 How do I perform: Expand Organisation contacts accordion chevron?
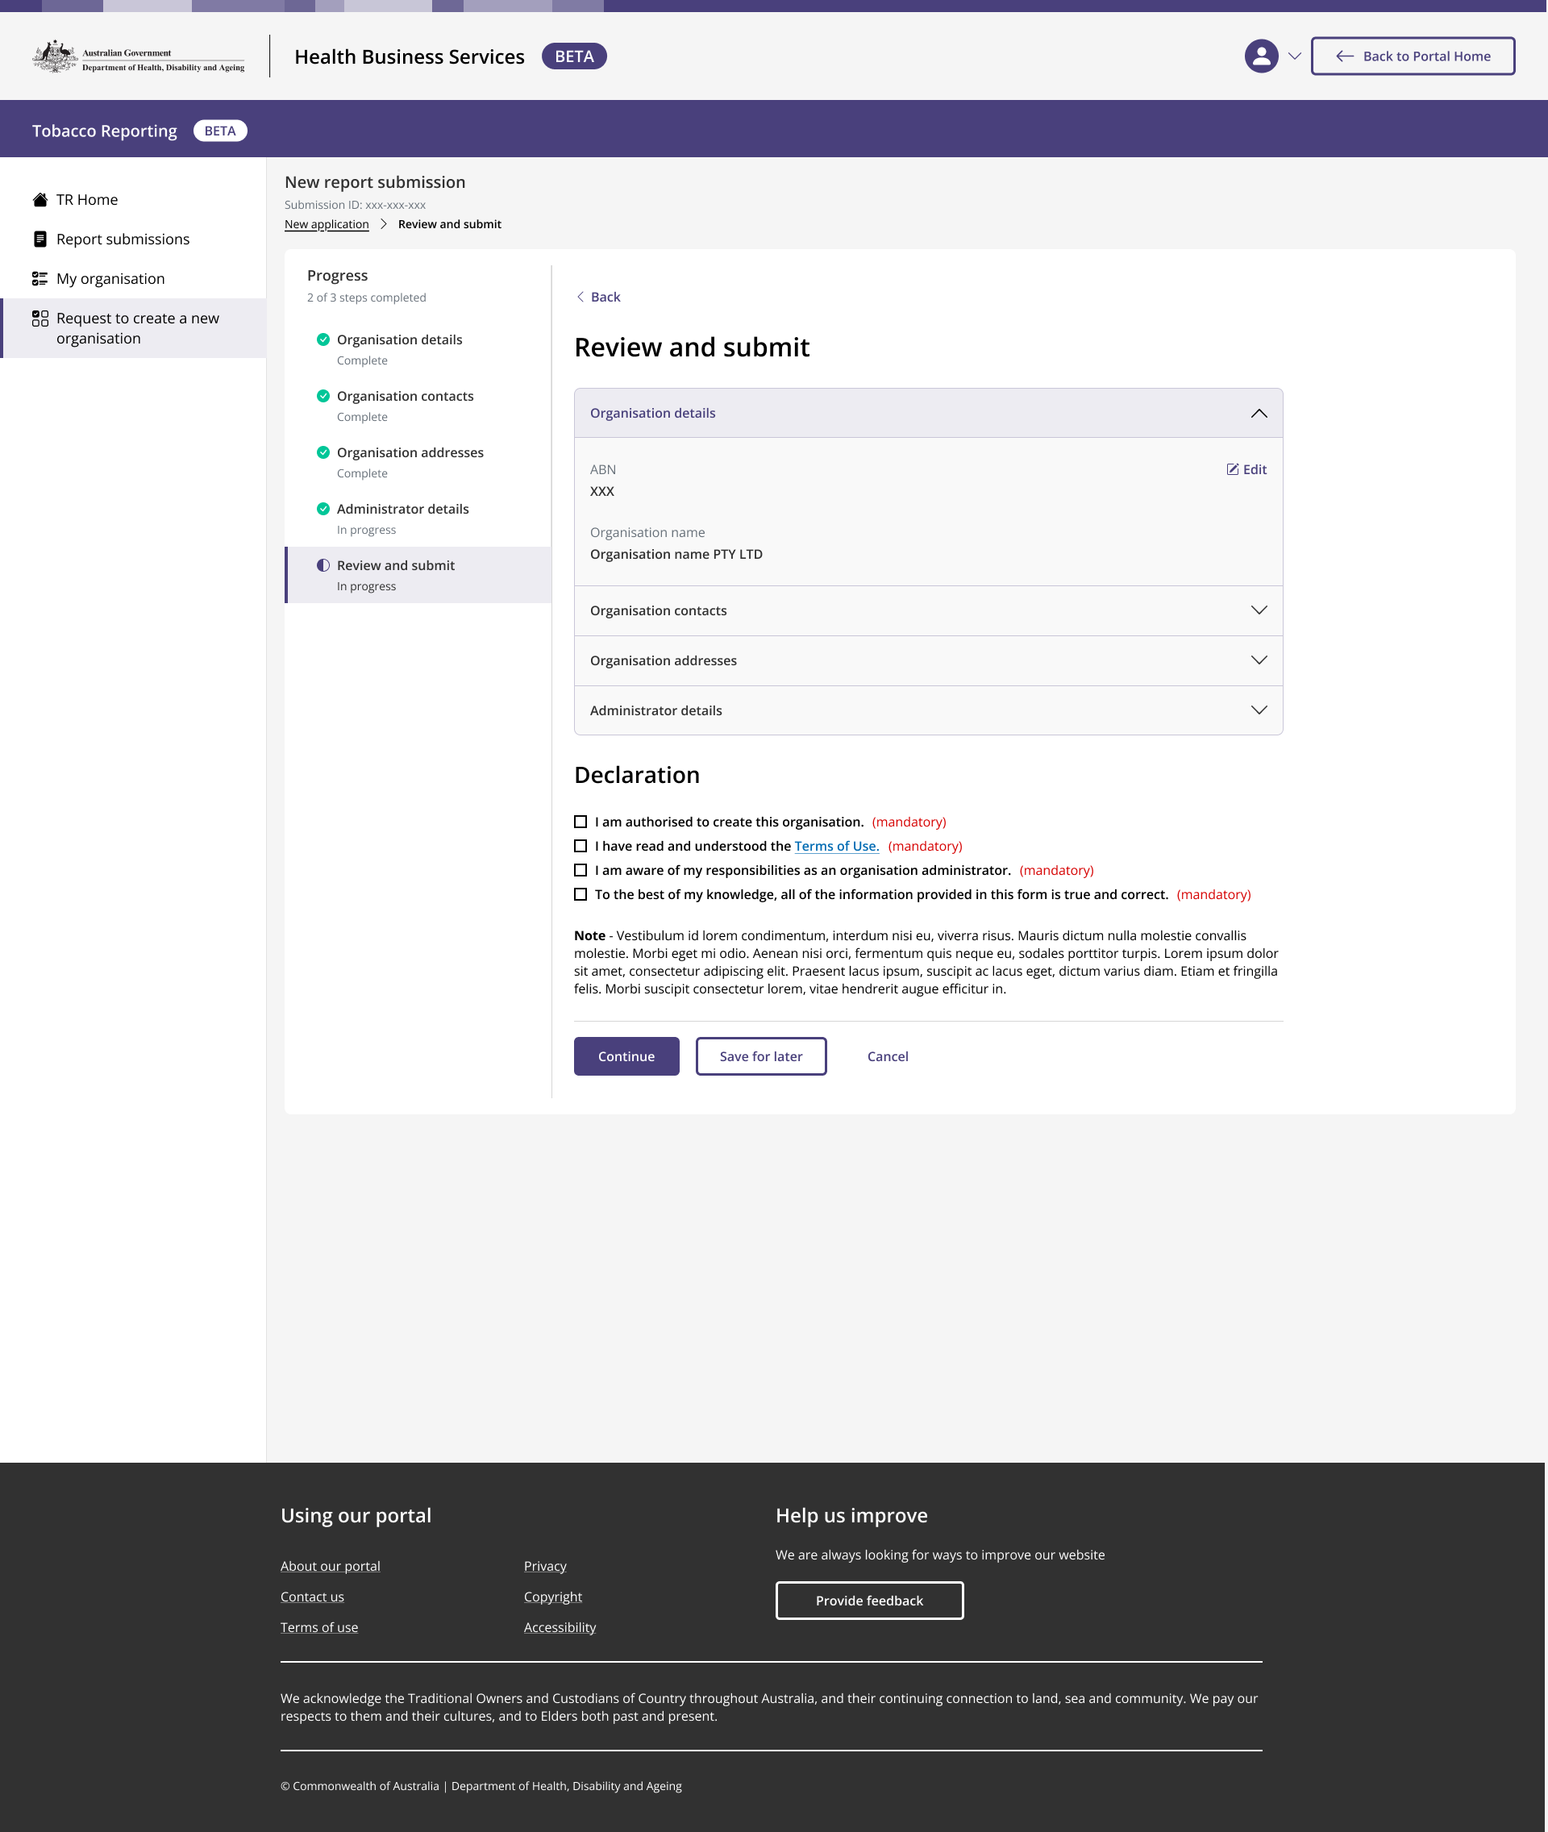click(1259, 610)
